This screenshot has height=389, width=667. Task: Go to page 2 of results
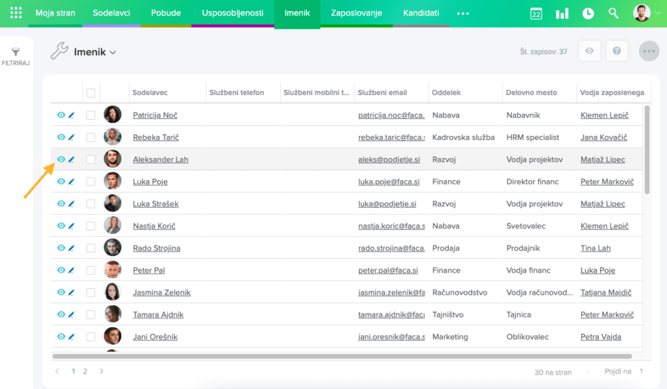click(85, 371)
